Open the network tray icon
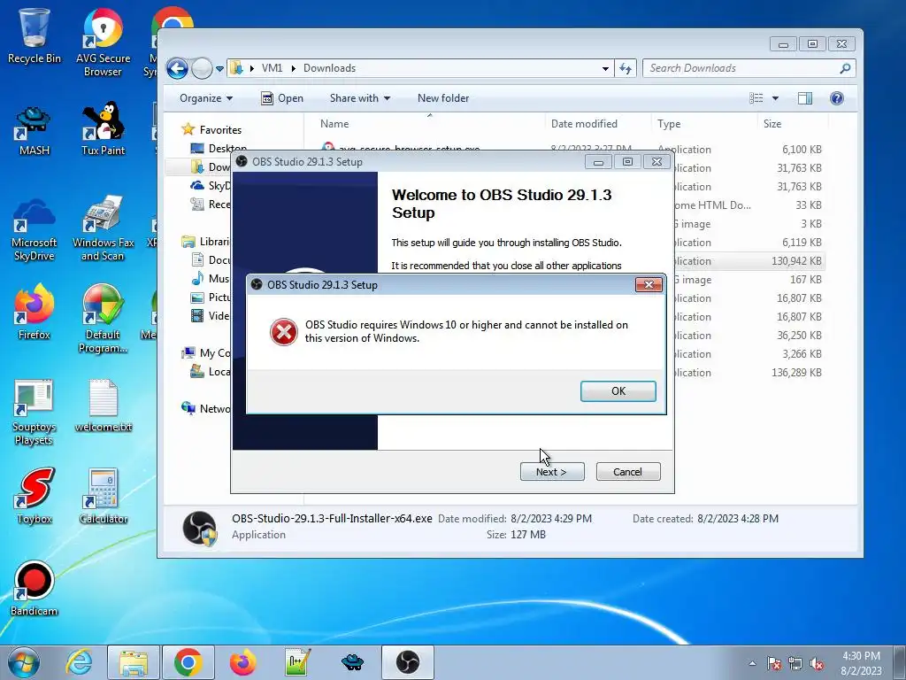906x680 pixels. click(795, 663)
